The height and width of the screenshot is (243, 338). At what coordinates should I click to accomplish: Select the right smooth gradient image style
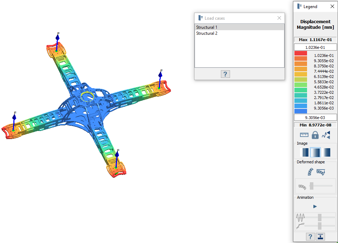[x=326, y=152]
